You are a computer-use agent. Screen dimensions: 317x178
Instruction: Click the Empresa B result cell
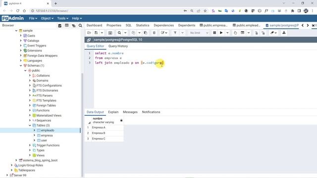tap(107, 133)
